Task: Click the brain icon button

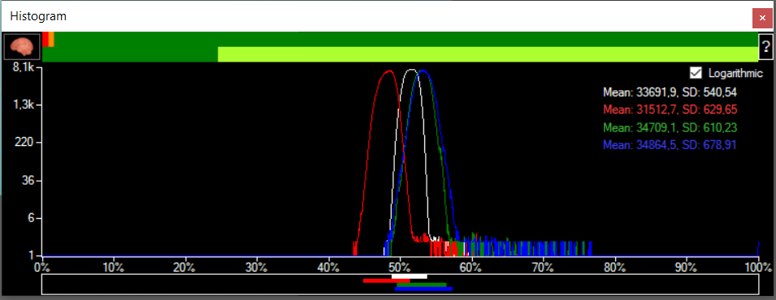Action: [22, 47]
